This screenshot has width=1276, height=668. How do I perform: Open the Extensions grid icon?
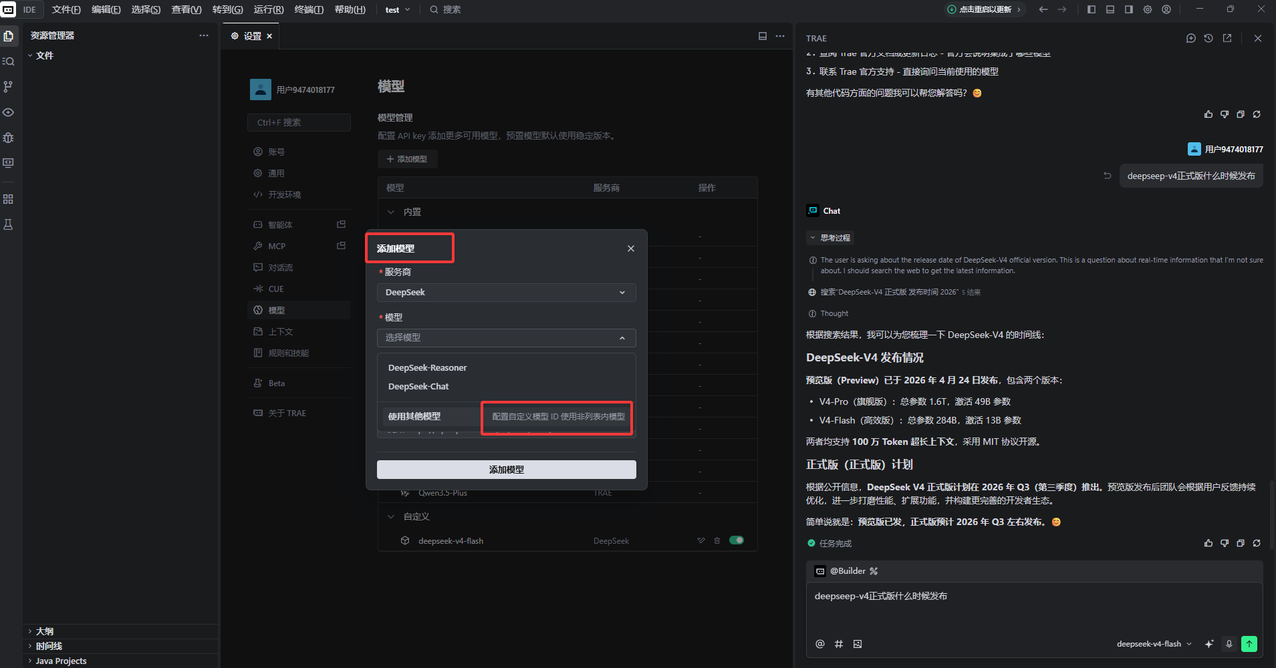(x=8, y=199)
